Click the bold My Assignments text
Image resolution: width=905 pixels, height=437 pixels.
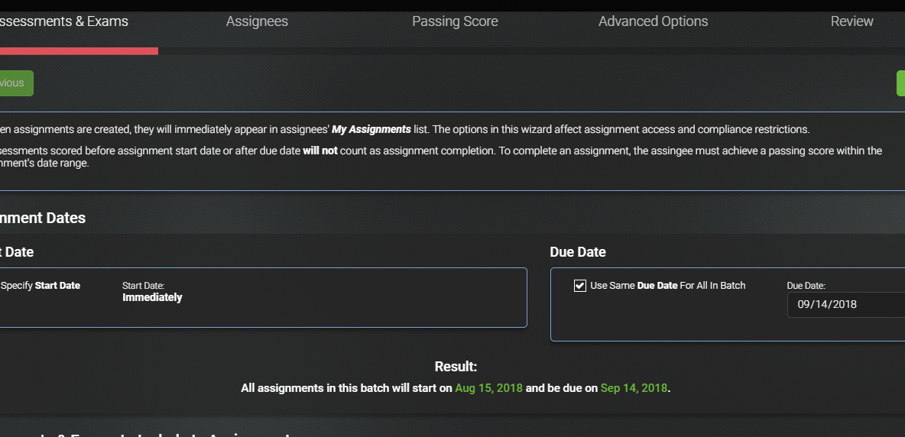point(371,129)
